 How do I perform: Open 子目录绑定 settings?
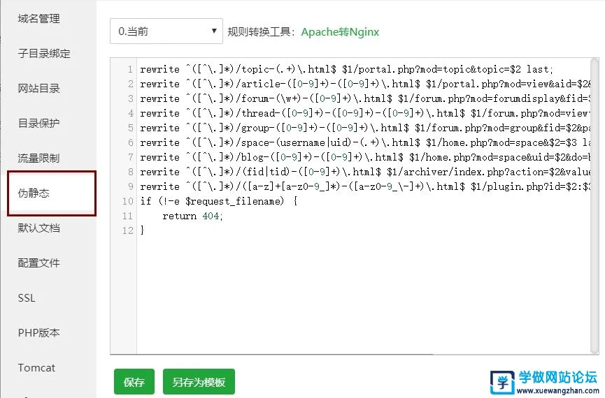pos(44,53)
